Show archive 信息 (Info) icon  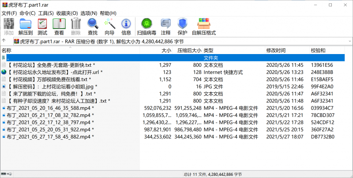pos(126,26)
